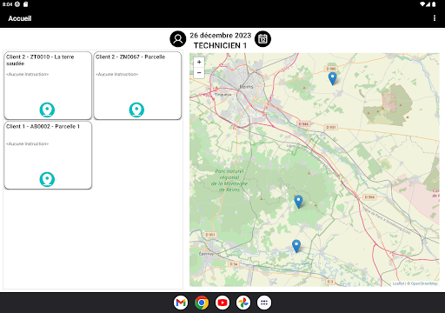Screen dimensions: 445x313
Task: Open Gmail from the taskbar
Action: pos(181,303)
